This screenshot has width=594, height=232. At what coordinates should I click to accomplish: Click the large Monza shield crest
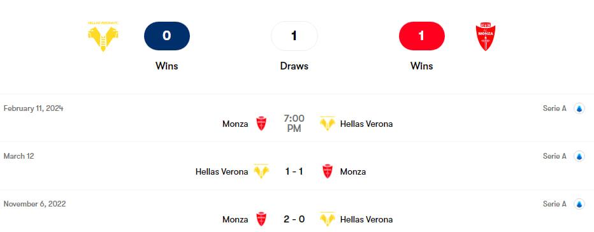pos(485,36)
